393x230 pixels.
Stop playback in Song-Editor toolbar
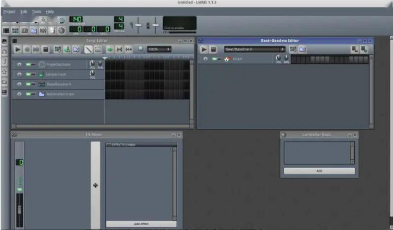pos(46,49)
